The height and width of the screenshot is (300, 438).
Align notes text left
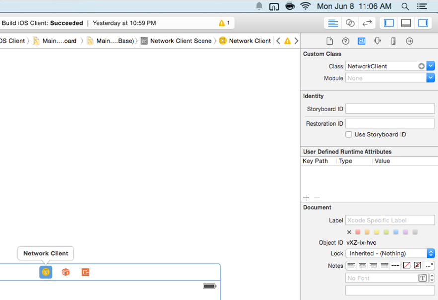pos(351,265)
